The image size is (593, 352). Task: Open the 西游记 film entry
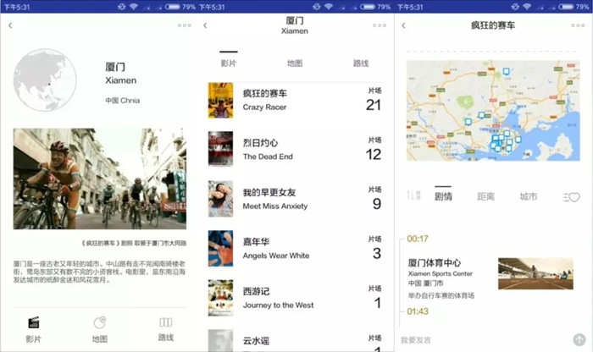point(295,298)
